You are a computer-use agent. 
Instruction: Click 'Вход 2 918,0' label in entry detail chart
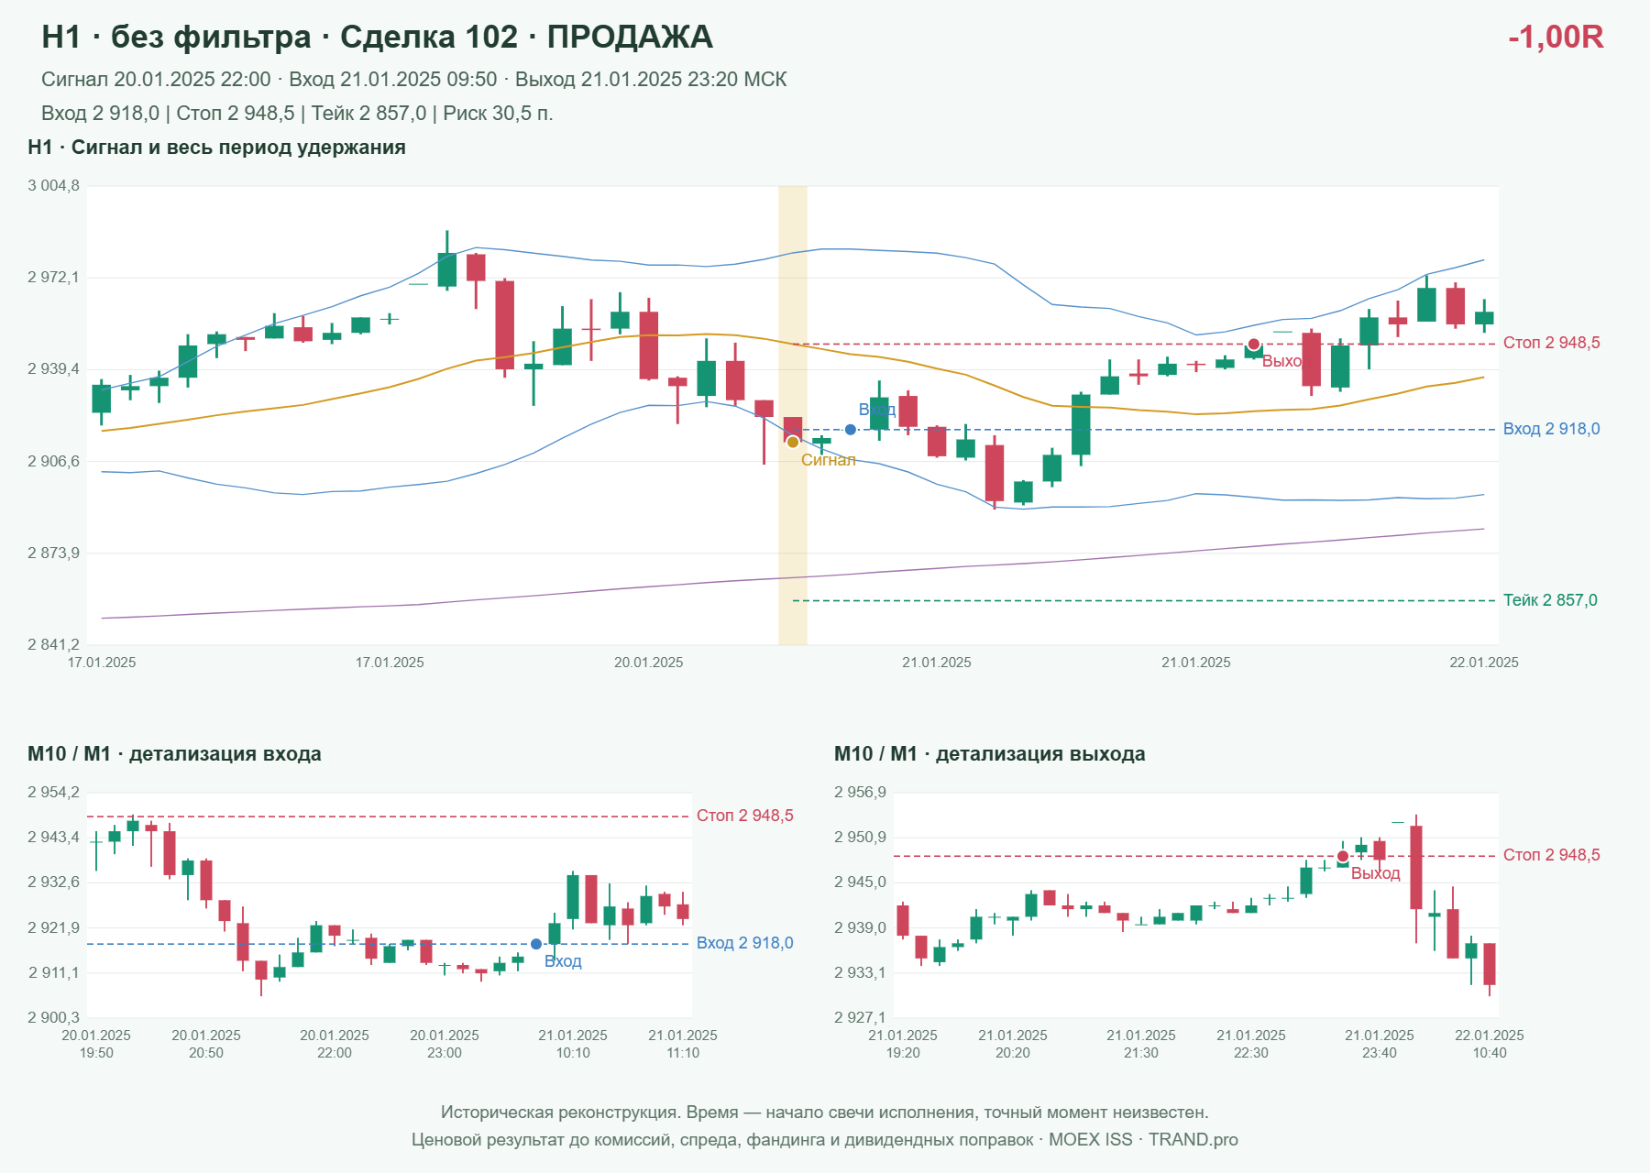coord(745,943)
